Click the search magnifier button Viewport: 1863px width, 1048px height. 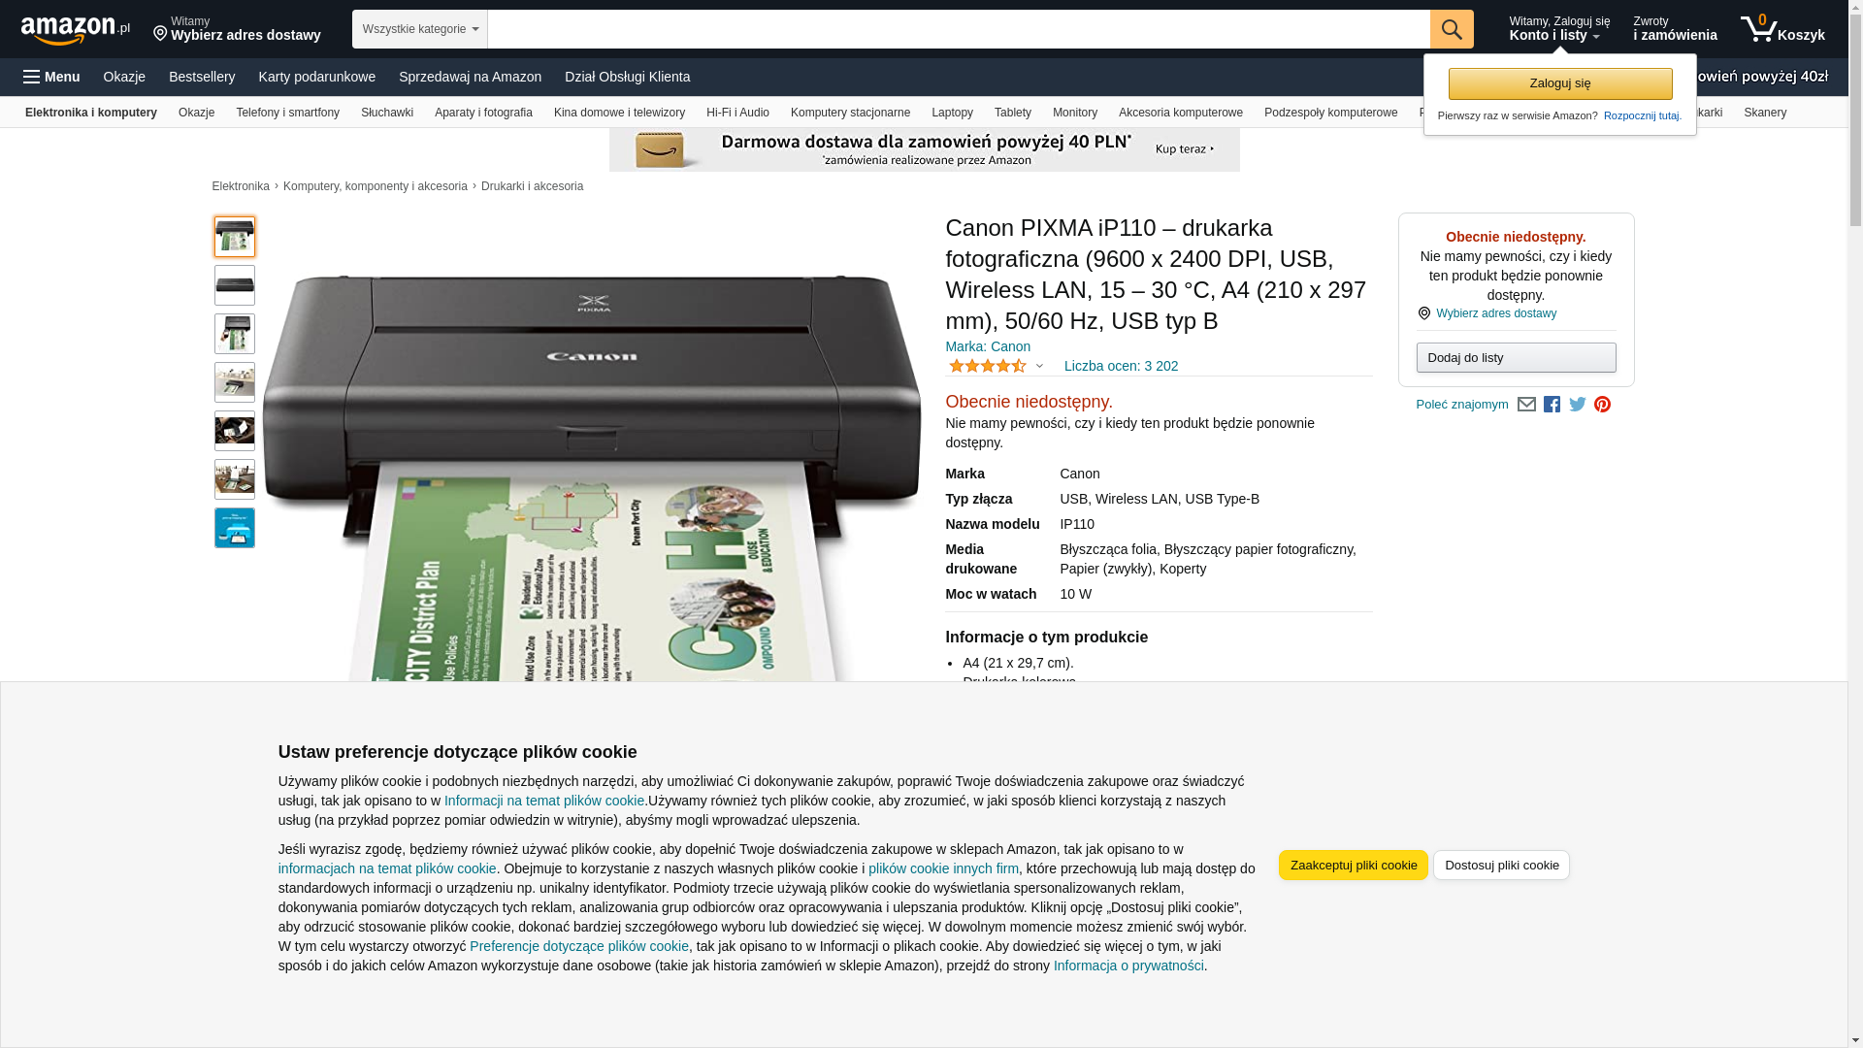(1451, 29)
